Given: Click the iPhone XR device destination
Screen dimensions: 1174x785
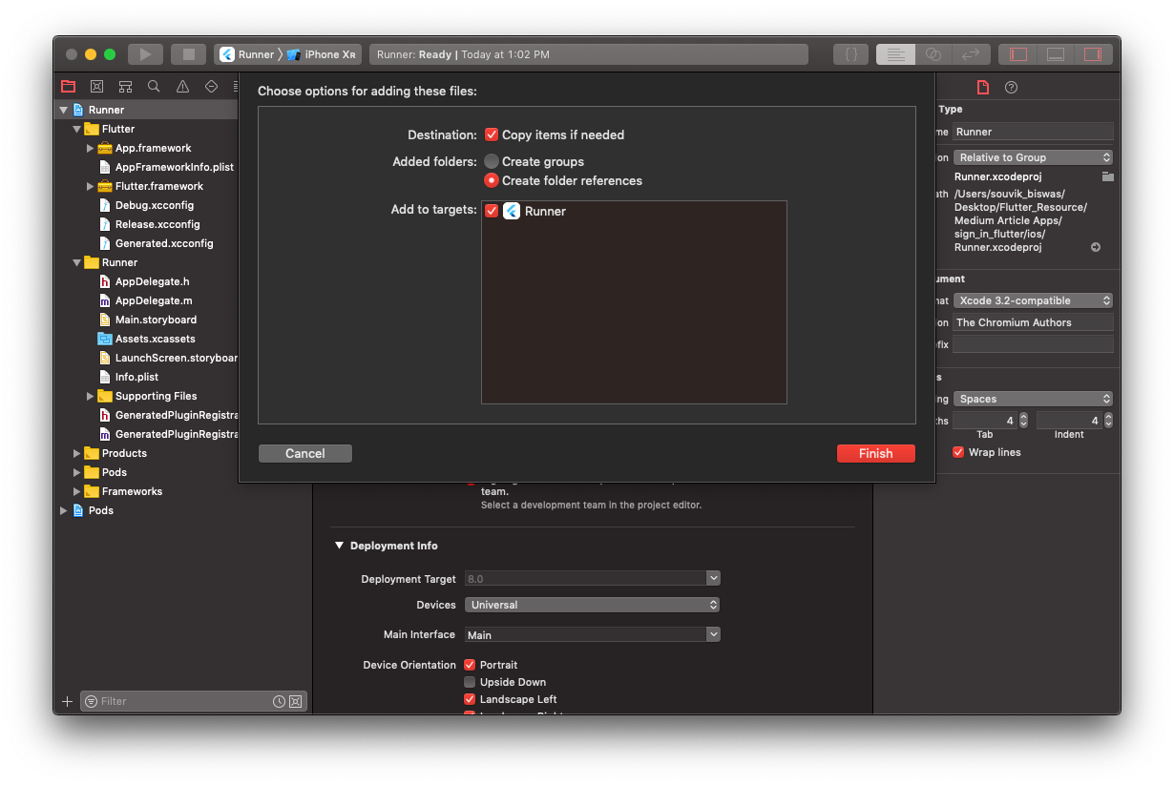Looking at the screenshot, I should click(322, 54).
